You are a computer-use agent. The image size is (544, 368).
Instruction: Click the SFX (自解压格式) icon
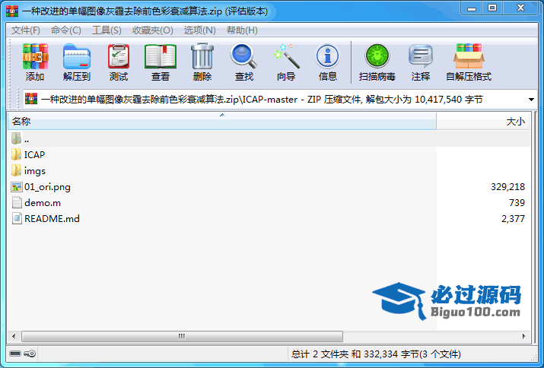click(x=469, y=56)
